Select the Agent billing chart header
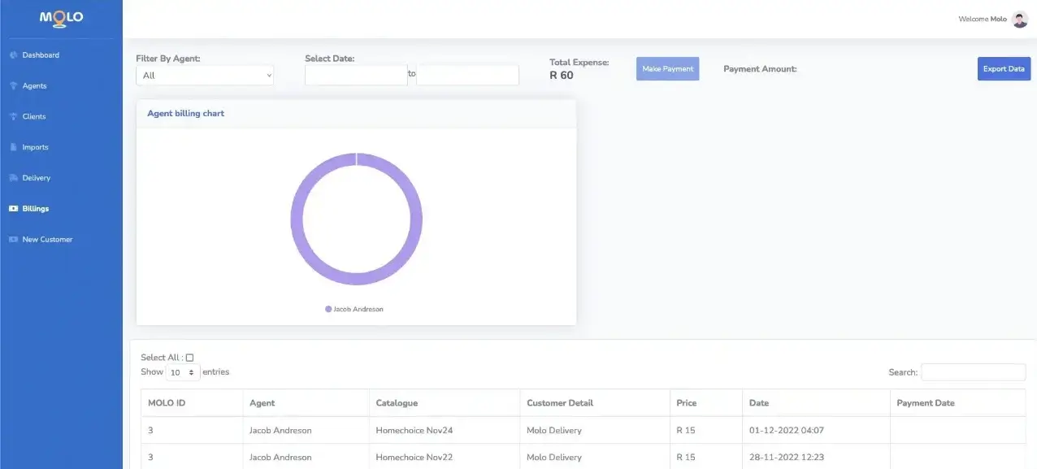Screen dimensions: 1037x469 pos(184,113)
